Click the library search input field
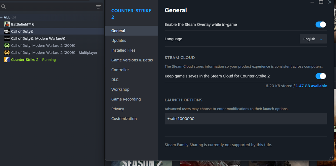The image size is (336, 166). [51, 7]
